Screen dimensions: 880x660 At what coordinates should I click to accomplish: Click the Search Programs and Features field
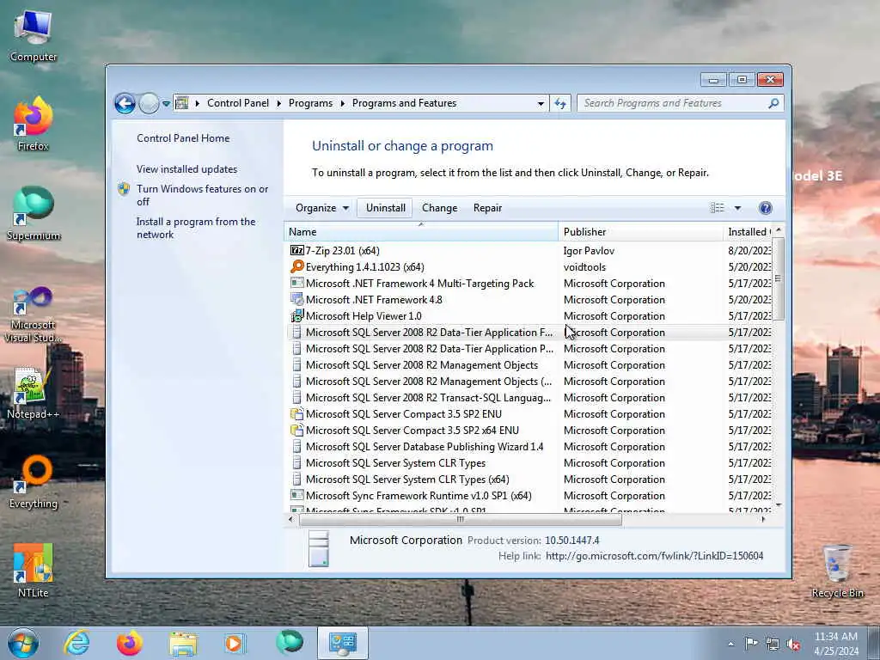[x=674, y=103]
